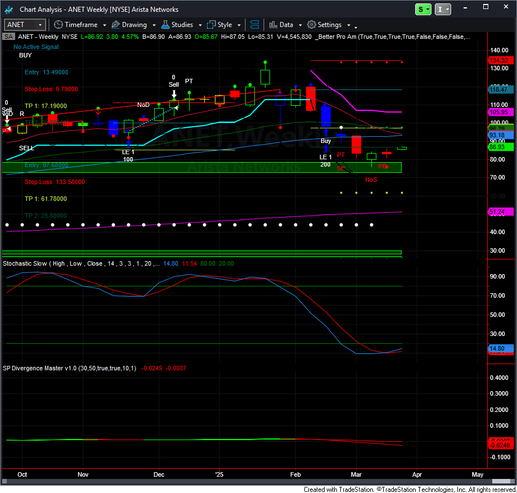Click the toolbar overflow arrow after Settings
Screen dimensions: 517x493
[356, 26]
